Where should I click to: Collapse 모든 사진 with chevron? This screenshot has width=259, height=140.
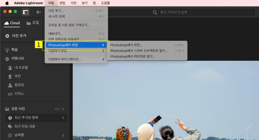[63, 109]
